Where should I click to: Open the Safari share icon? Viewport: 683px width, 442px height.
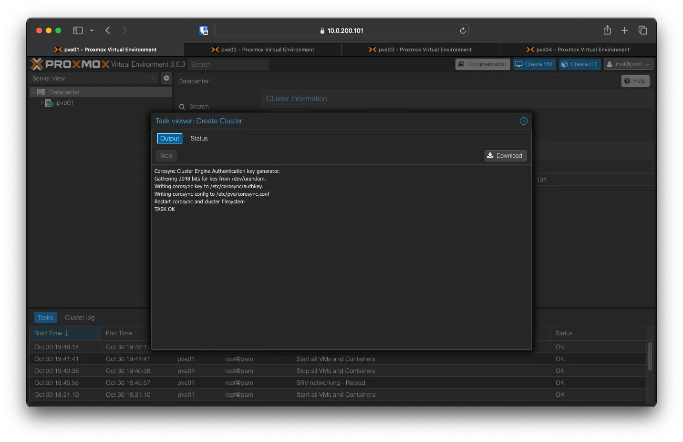pyautogui.click(x=607, y=30)
